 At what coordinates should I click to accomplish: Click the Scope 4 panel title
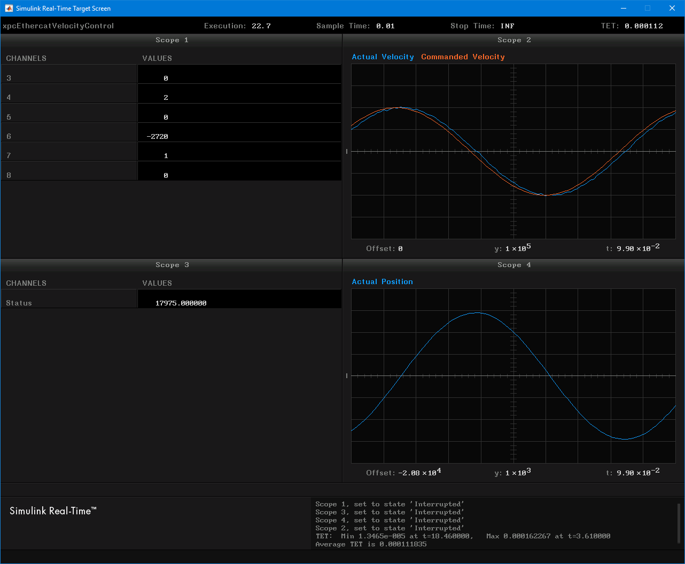click(513, 265)
